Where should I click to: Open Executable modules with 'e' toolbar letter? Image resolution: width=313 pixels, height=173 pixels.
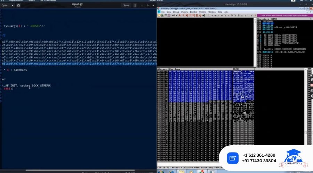pos(212,16)
